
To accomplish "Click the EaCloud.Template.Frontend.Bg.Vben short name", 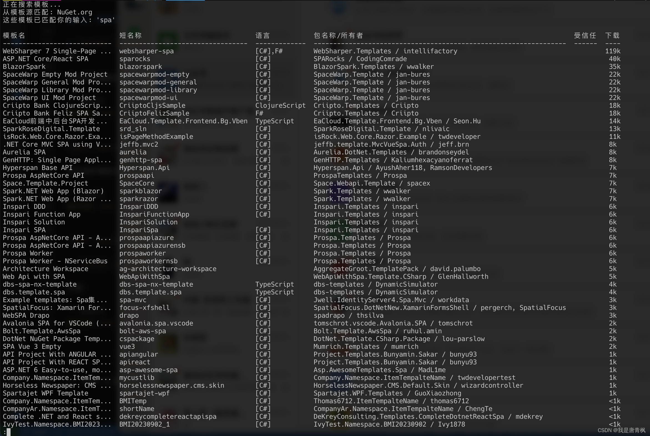I will click(x=183, y=121).
